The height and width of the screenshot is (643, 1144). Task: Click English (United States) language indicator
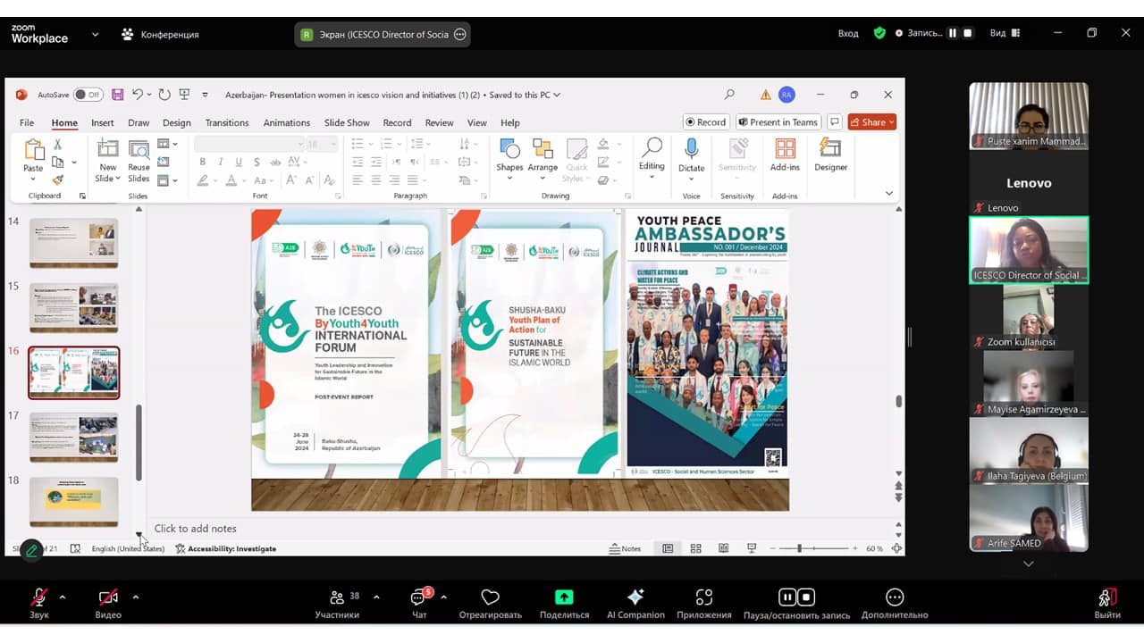pyautogui.click(x=128, y=548)
